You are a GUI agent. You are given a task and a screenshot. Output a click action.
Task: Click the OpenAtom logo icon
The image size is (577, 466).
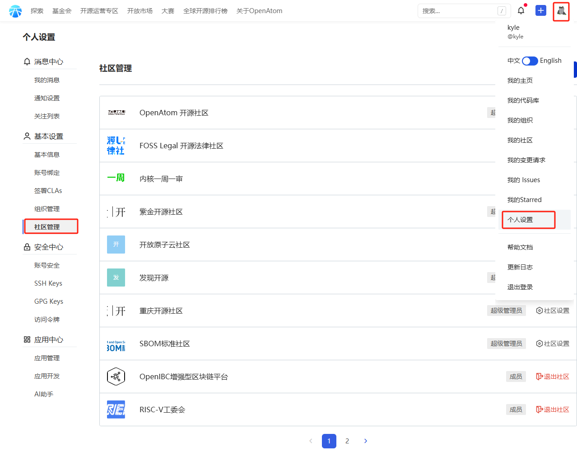click(15, 11)
